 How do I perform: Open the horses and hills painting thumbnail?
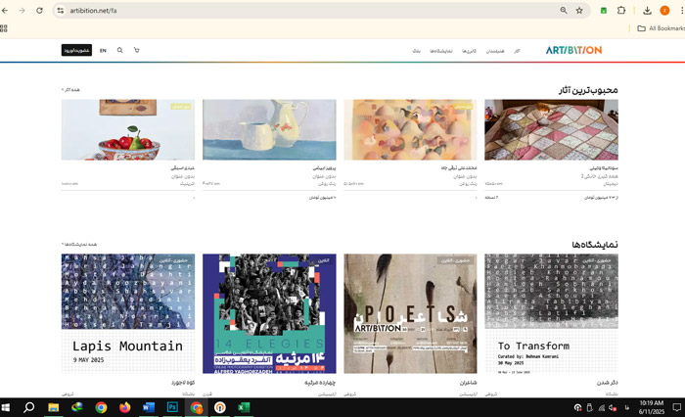tap(410, 130)
